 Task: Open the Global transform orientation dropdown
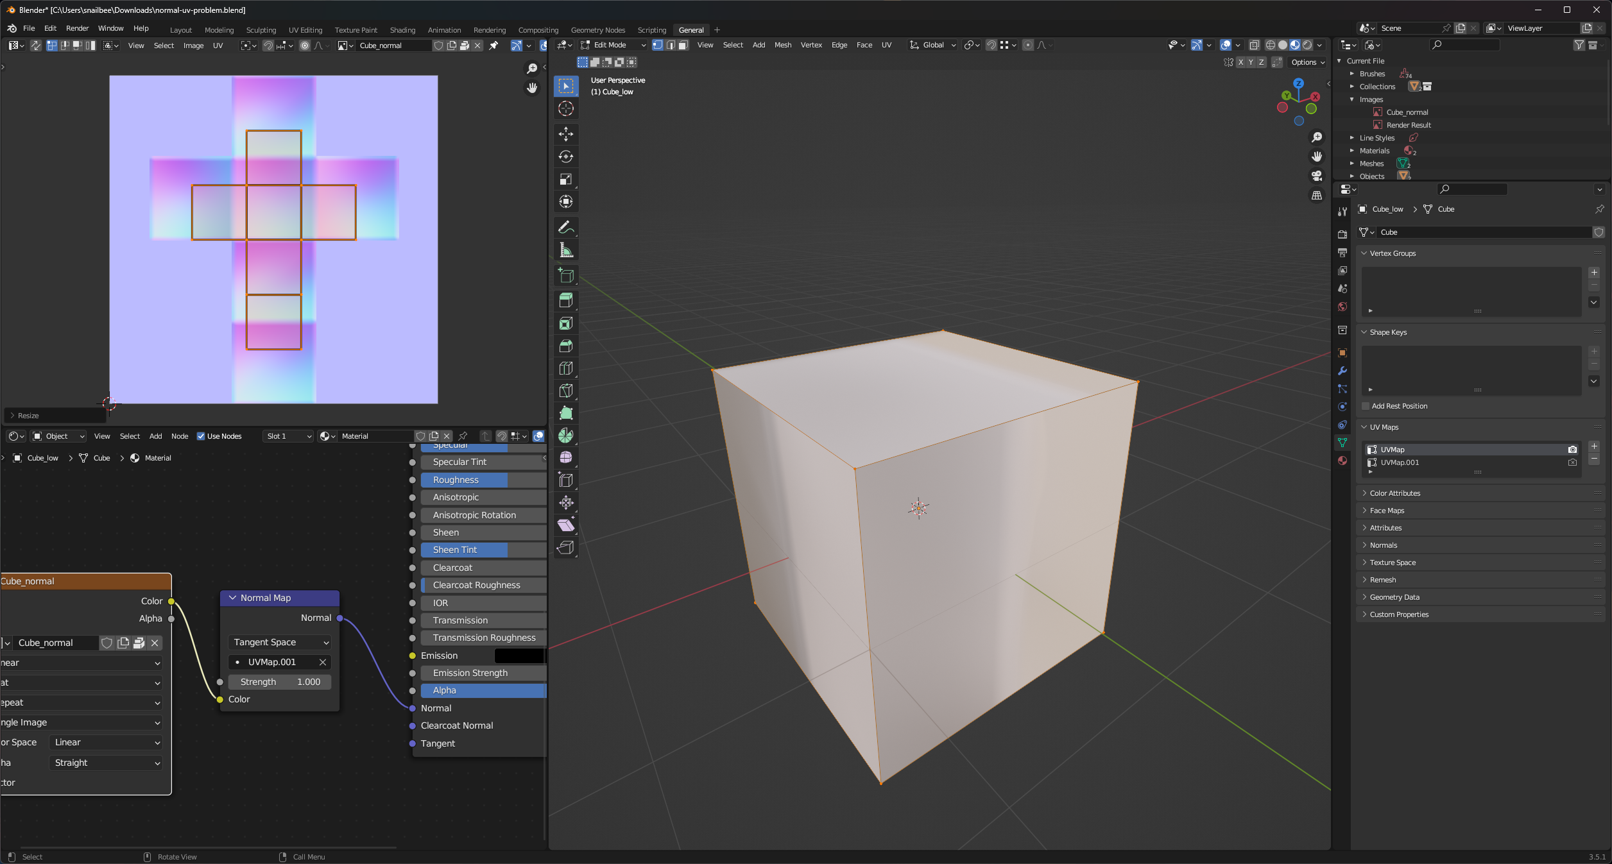coord(933,45)
